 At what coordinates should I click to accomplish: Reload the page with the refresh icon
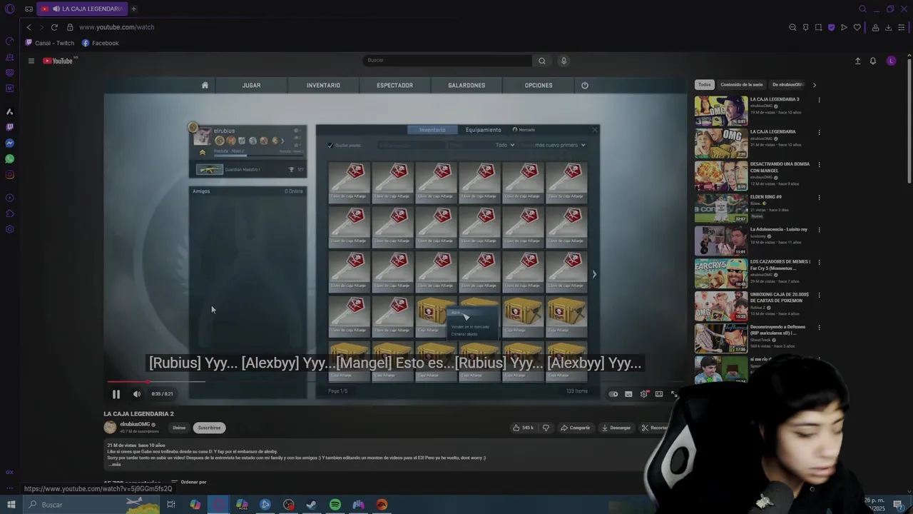[x=54, y=27]
